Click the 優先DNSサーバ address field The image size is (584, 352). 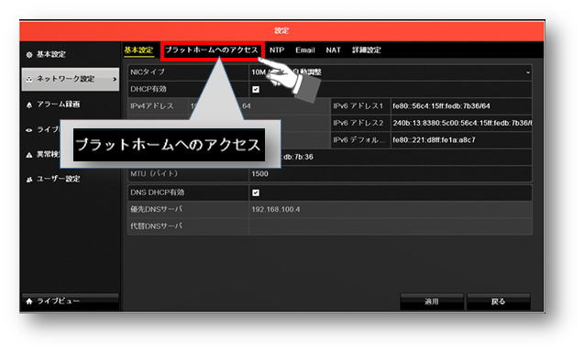click(390, 209)
